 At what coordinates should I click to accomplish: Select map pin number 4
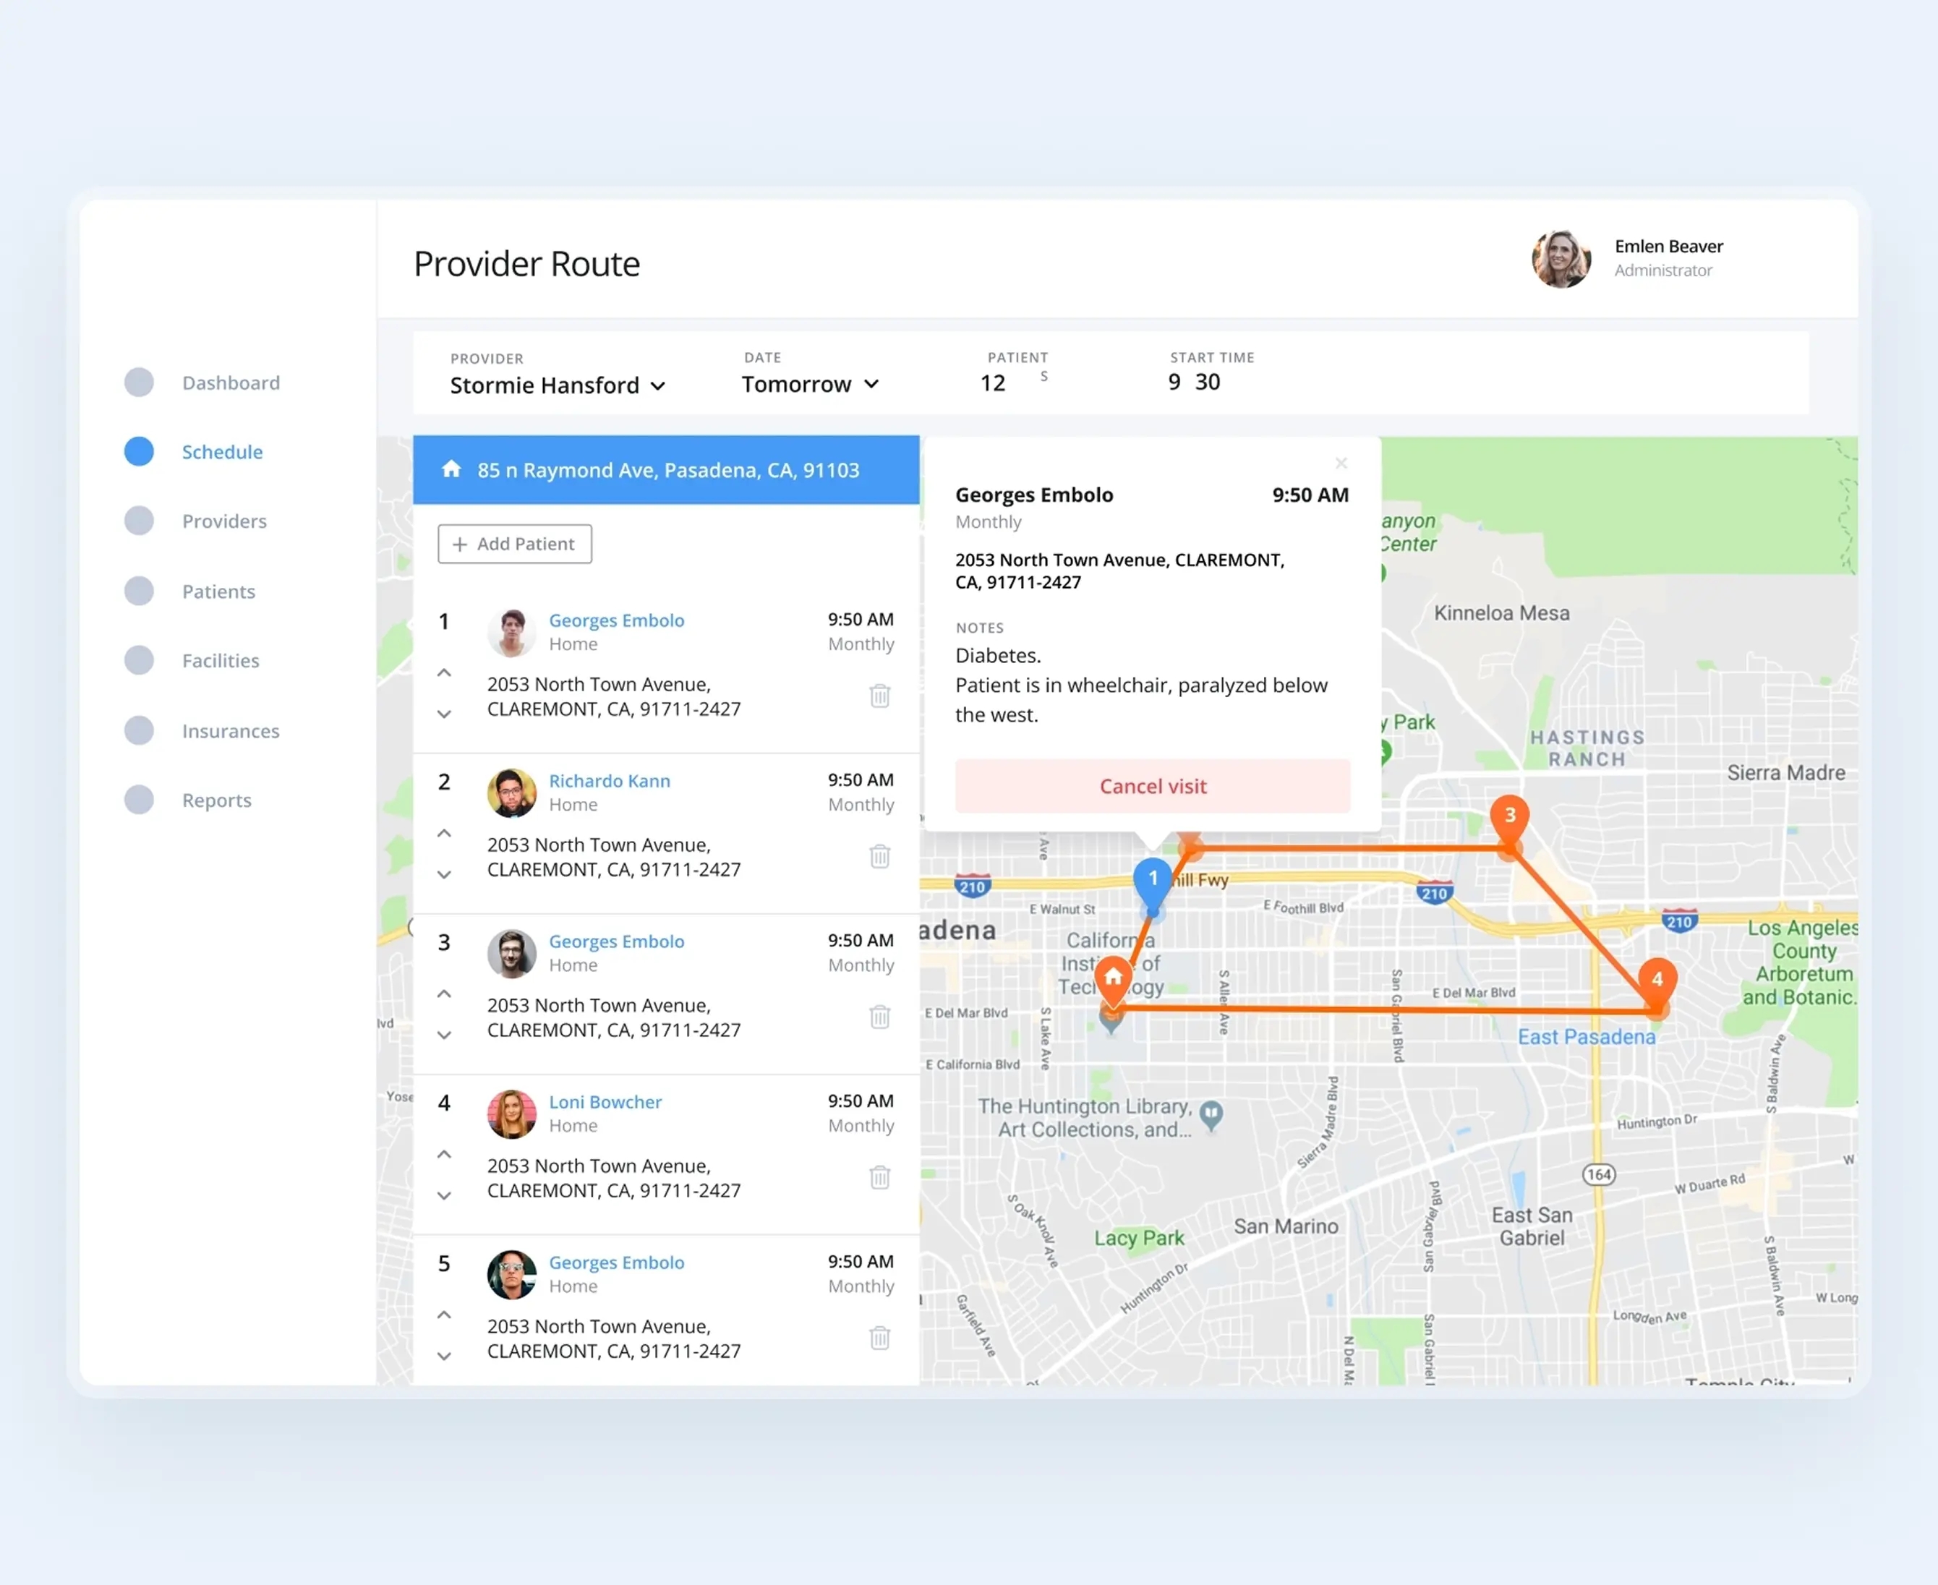(x=1656, y=979)
